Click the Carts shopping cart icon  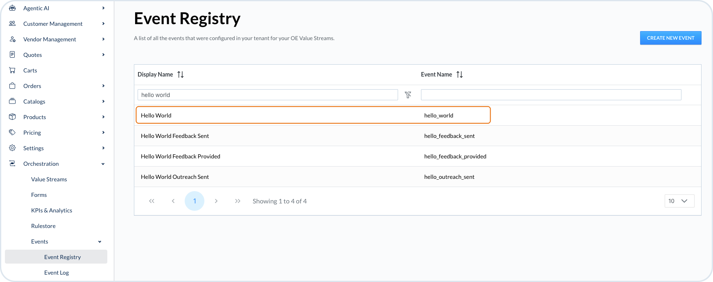point(12,70)
